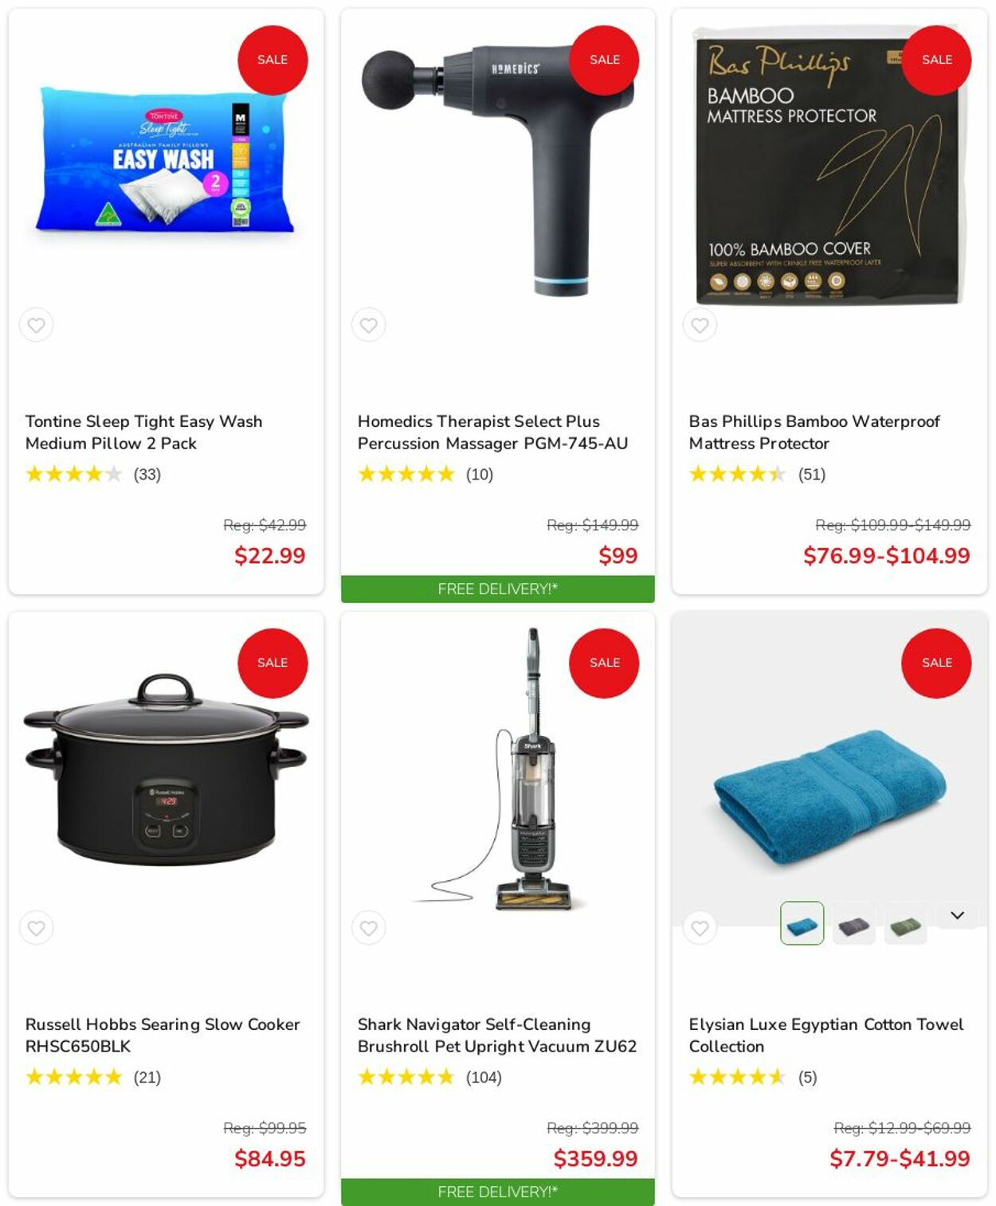Viewport: 996px width, 1206px height.
Task: Open Elysian Luxe Egyptian Cotton Towel Collection
Action: pyautogui.click(x=826, y=1035)
